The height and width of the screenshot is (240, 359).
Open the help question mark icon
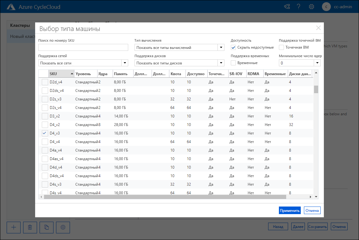[x=299, y=7]
